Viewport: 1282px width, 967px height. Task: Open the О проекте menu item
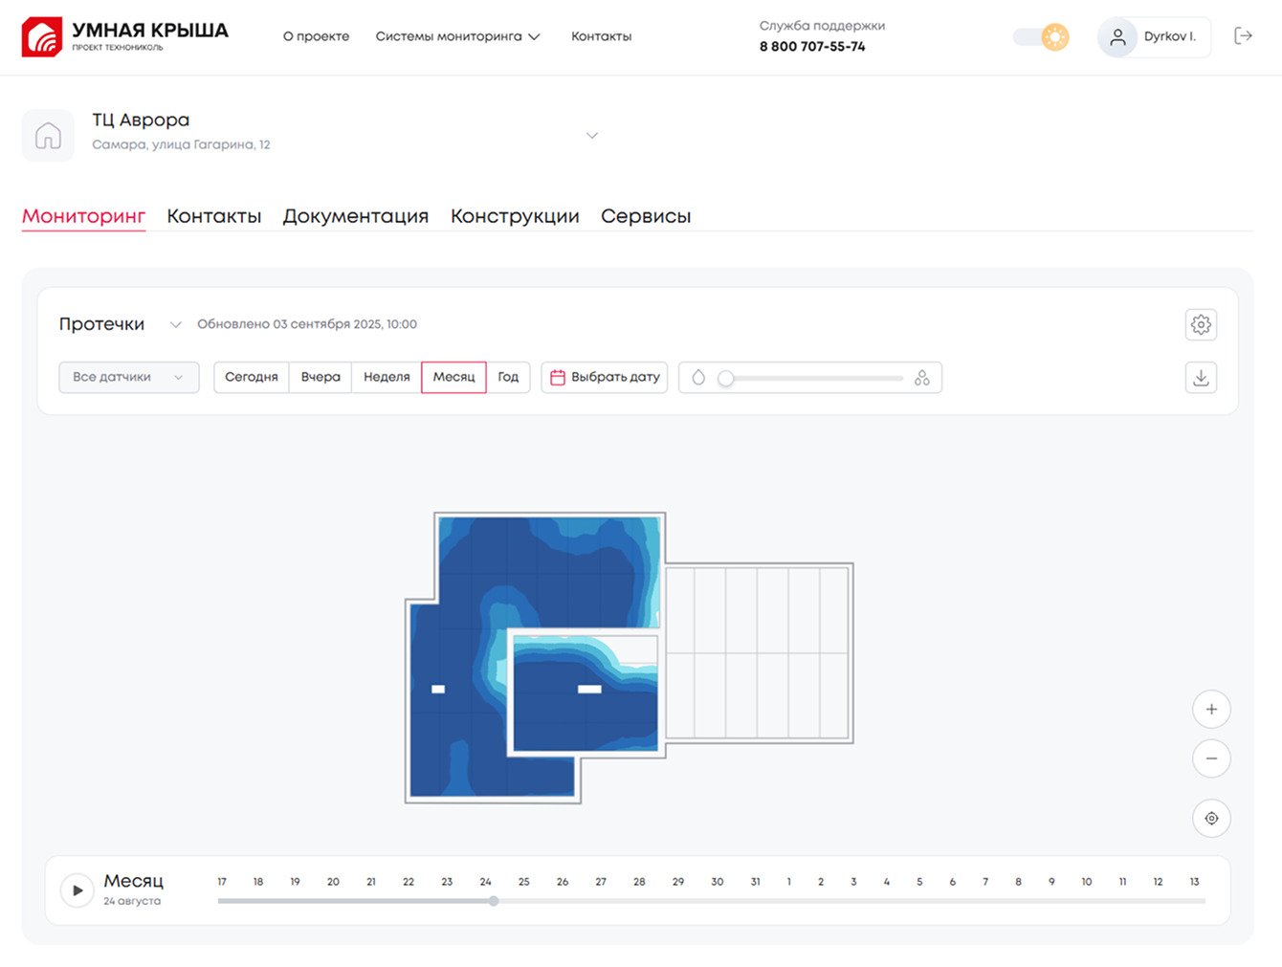point(316,36)
